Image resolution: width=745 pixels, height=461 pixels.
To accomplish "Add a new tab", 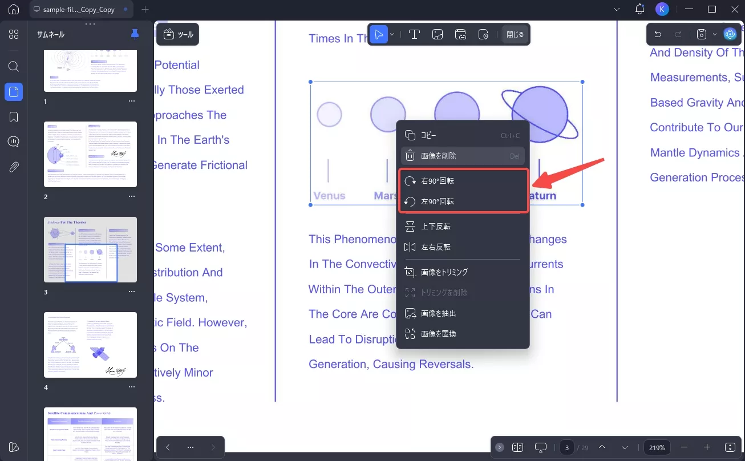I will point(145,10).
